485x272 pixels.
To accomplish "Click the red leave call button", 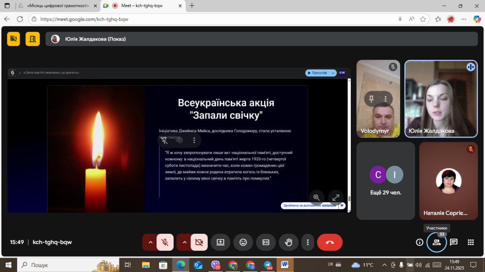I will [330, 242].
